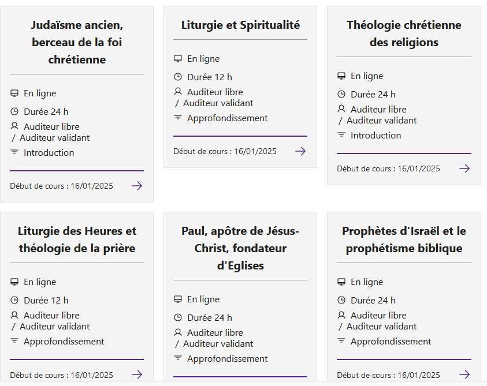Click the Paul, apôtre de Jésus-Christ title
487x386 pixels.
[240, 248]
